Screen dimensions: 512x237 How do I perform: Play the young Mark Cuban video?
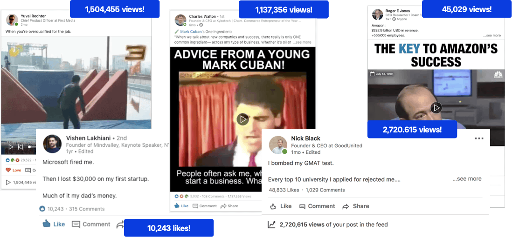pyautogui.click(x=242, y=119)
